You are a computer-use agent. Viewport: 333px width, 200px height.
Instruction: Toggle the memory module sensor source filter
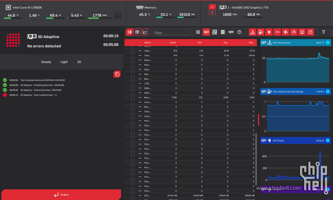coord(231,32)
